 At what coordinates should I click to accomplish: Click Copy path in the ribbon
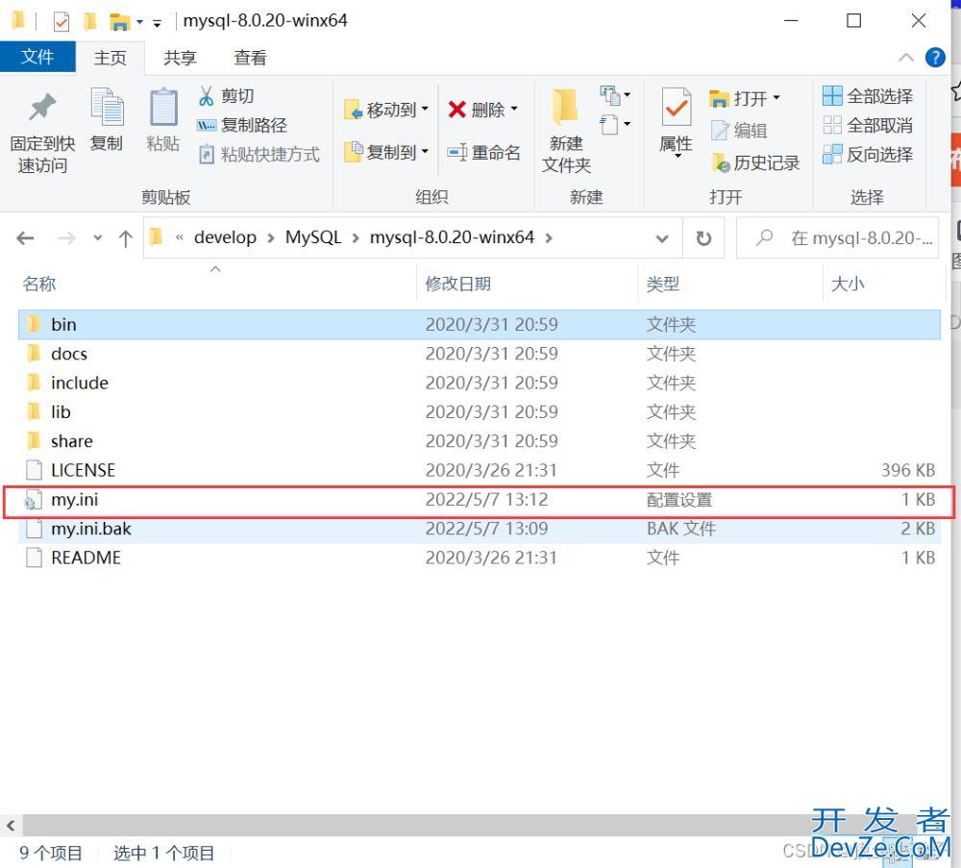tap(242, 125)
